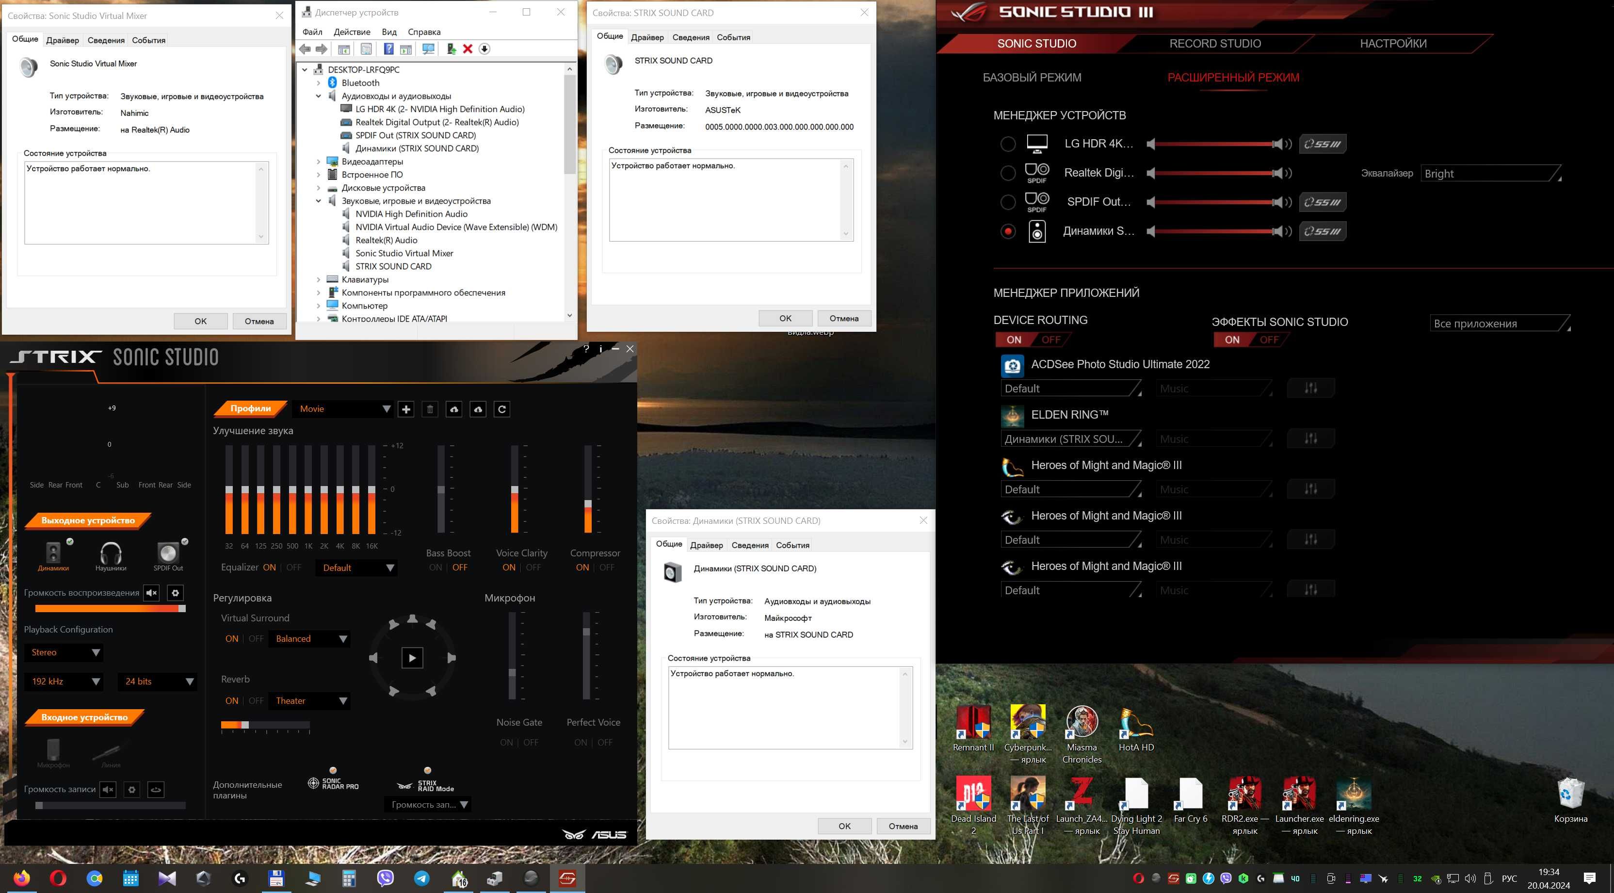The height and width of the screenshot is (893, 1614).
Task: Select Realtek Digital device radio button
Action: pos(1007,173)
